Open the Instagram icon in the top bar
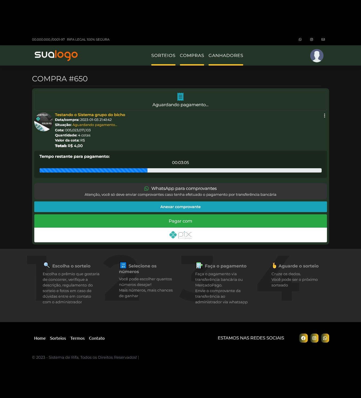This screenshot has width=361, height=398. click(311, 39)
